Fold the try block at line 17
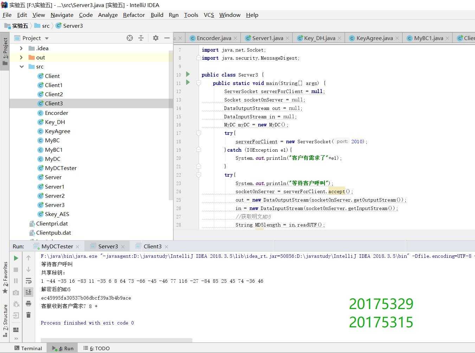 coord(199,133)
